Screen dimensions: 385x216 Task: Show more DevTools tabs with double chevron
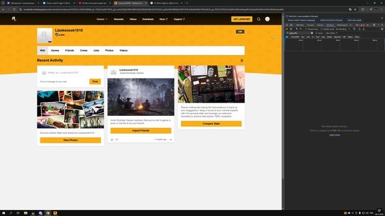[350, 25]
